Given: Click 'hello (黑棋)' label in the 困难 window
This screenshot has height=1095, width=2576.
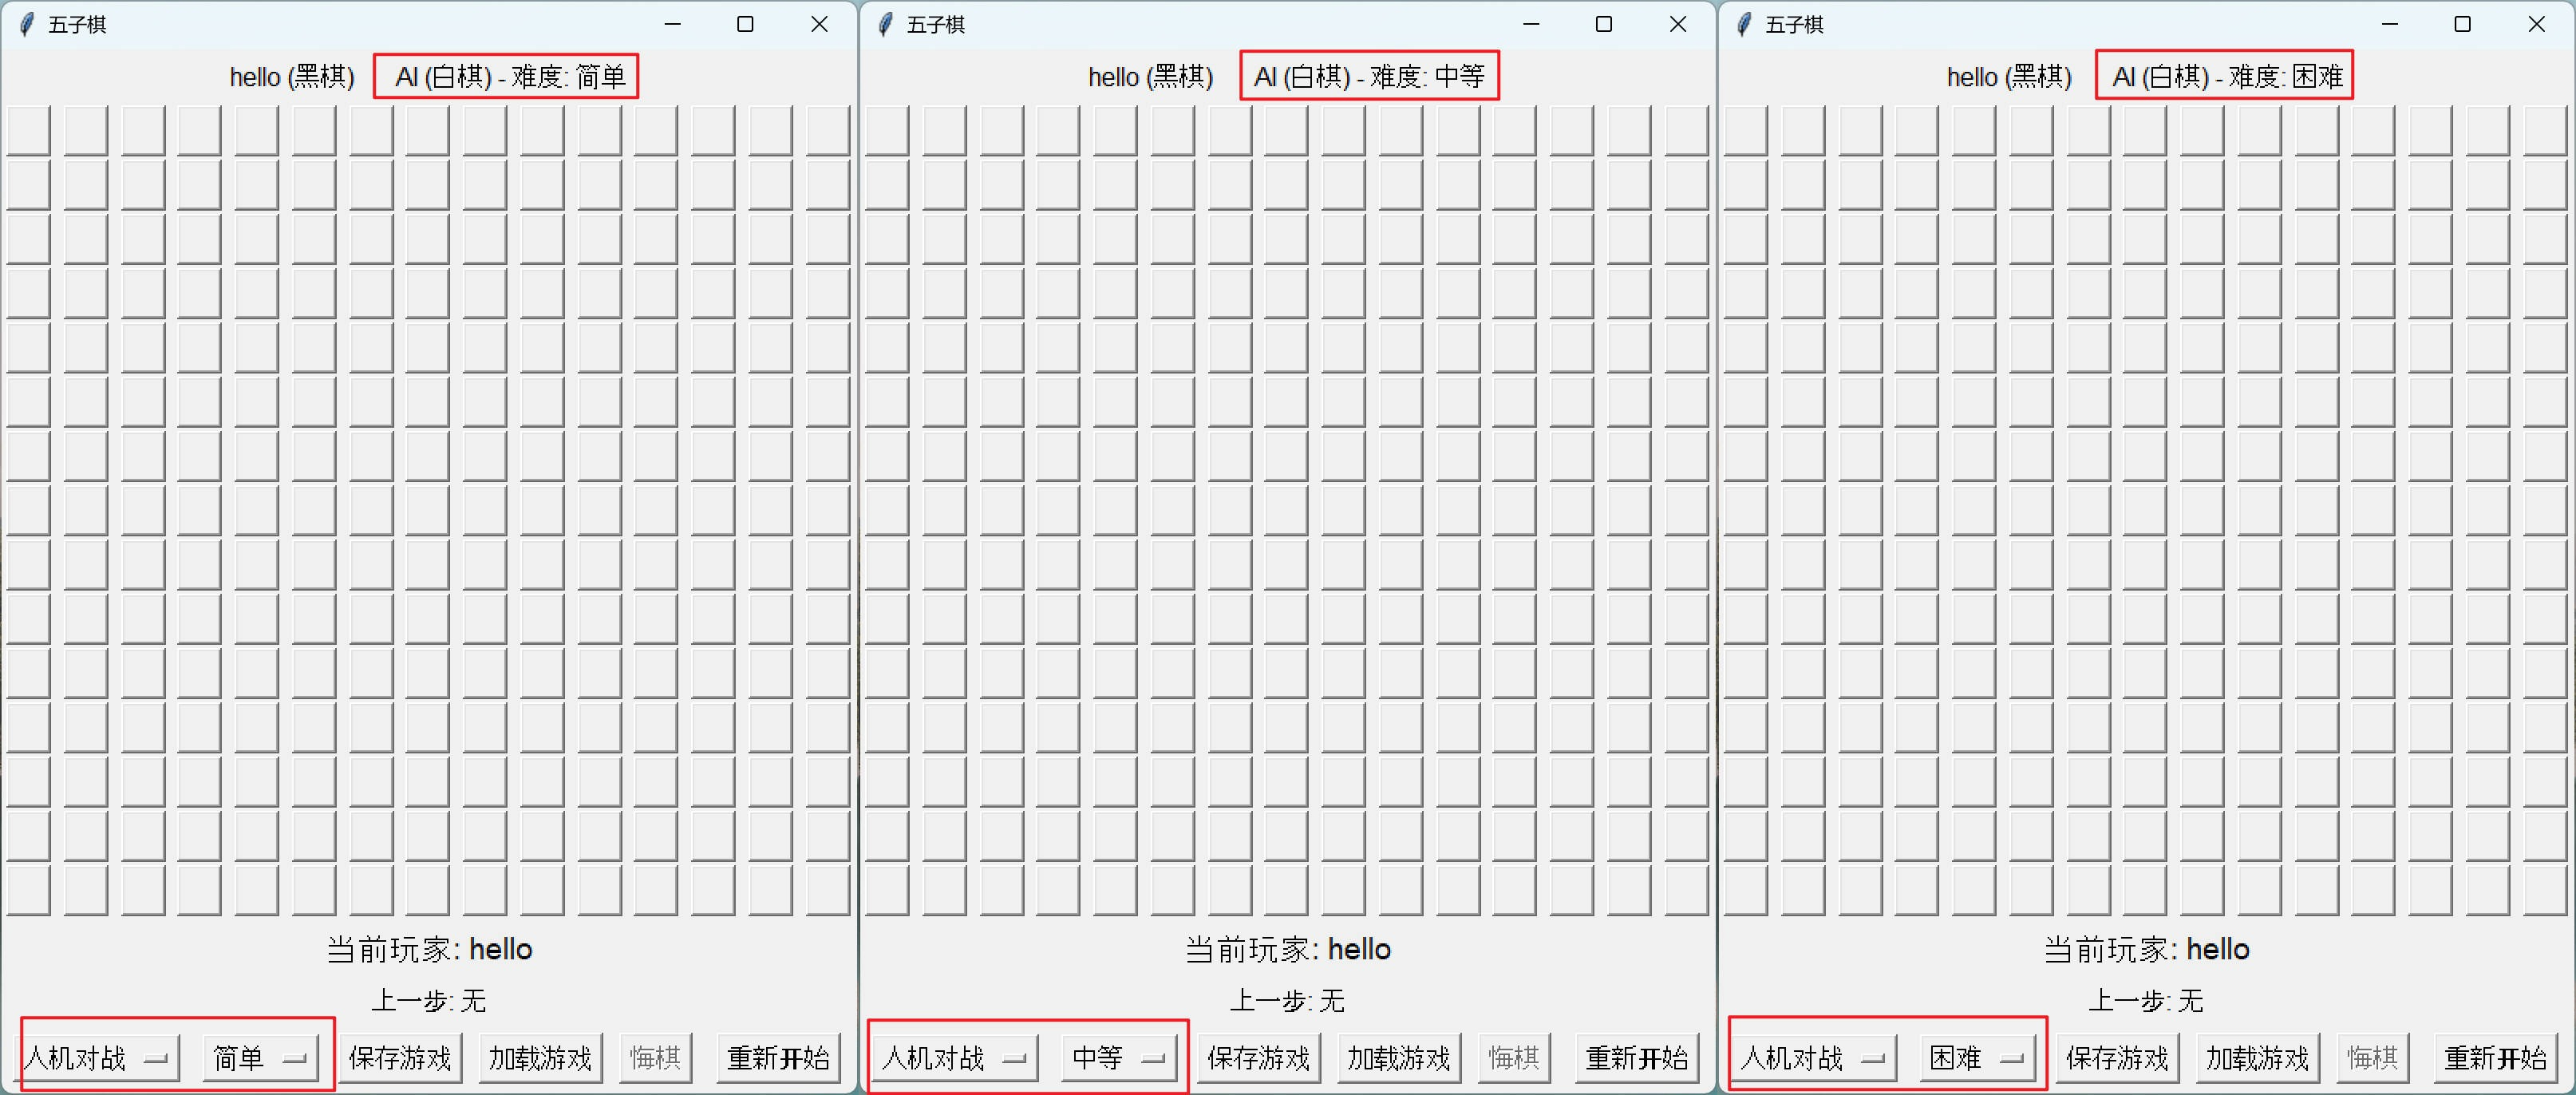Looking at the screenshot, I should click(x=2009, y=77).
